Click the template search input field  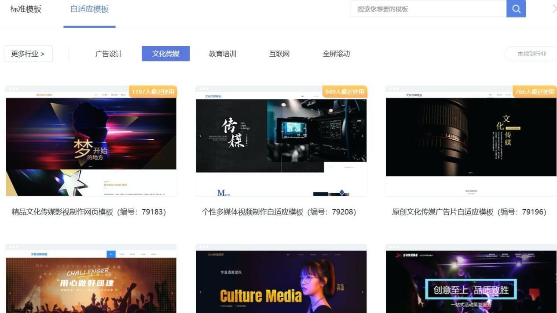tap(427, 8)
